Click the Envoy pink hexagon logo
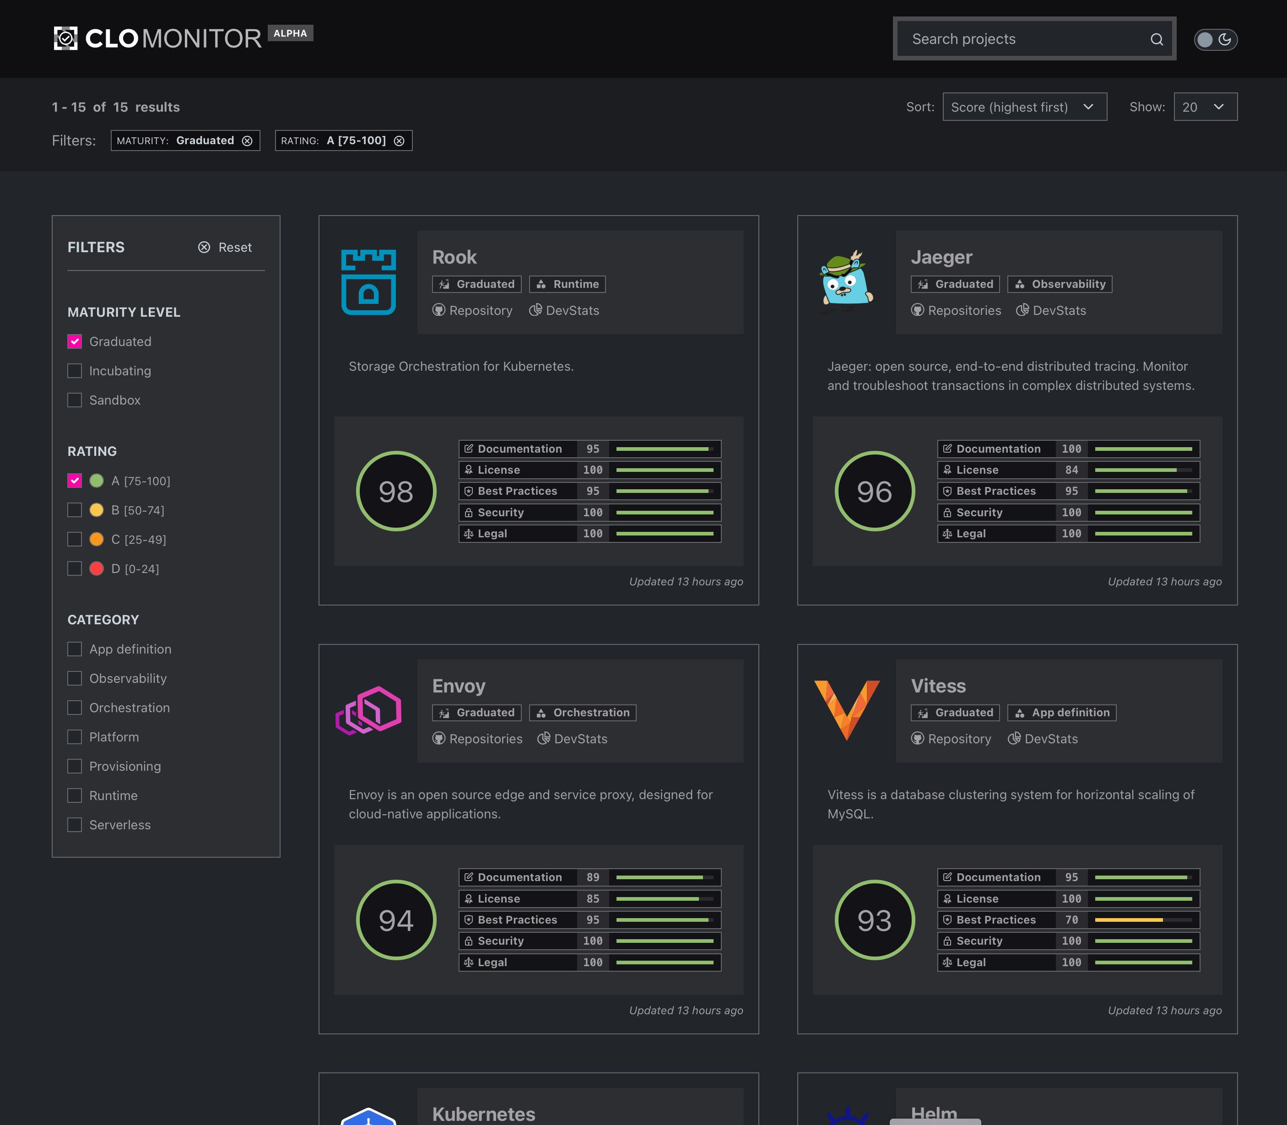 (x=368, y=711)
